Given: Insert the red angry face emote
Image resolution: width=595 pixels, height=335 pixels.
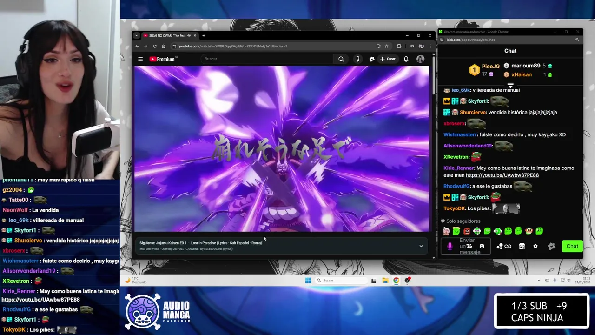Looking at the screenshot, I should pyautogui.click(x=466, y=231).
